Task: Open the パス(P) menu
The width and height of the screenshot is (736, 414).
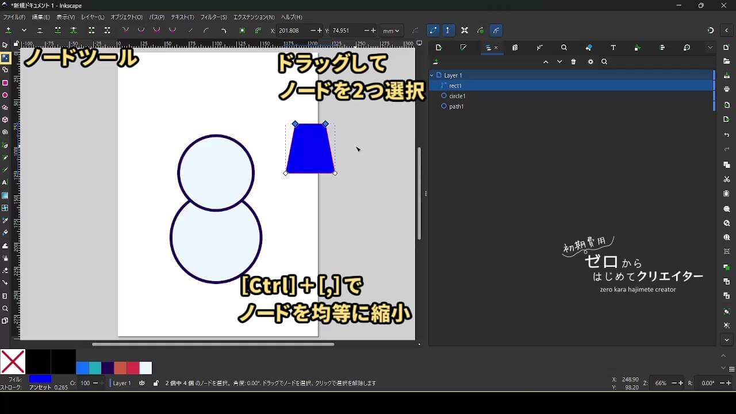Action: click(156, 17)
